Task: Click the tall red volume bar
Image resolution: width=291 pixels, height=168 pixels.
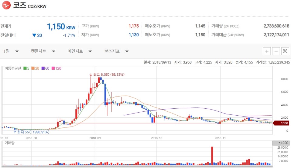Action: click(x=212, y=156)
